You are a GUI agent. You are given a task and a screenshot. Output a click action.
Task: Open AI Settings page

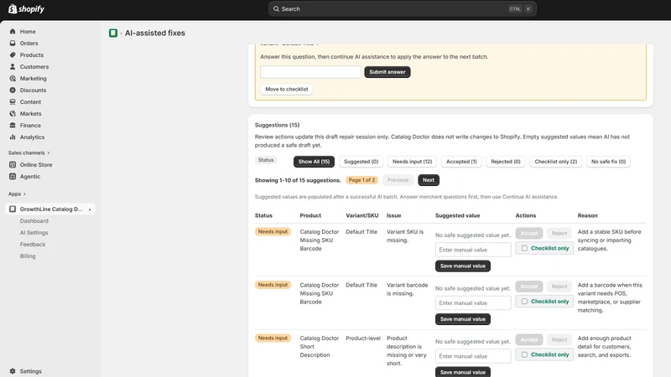coord(34,233)
